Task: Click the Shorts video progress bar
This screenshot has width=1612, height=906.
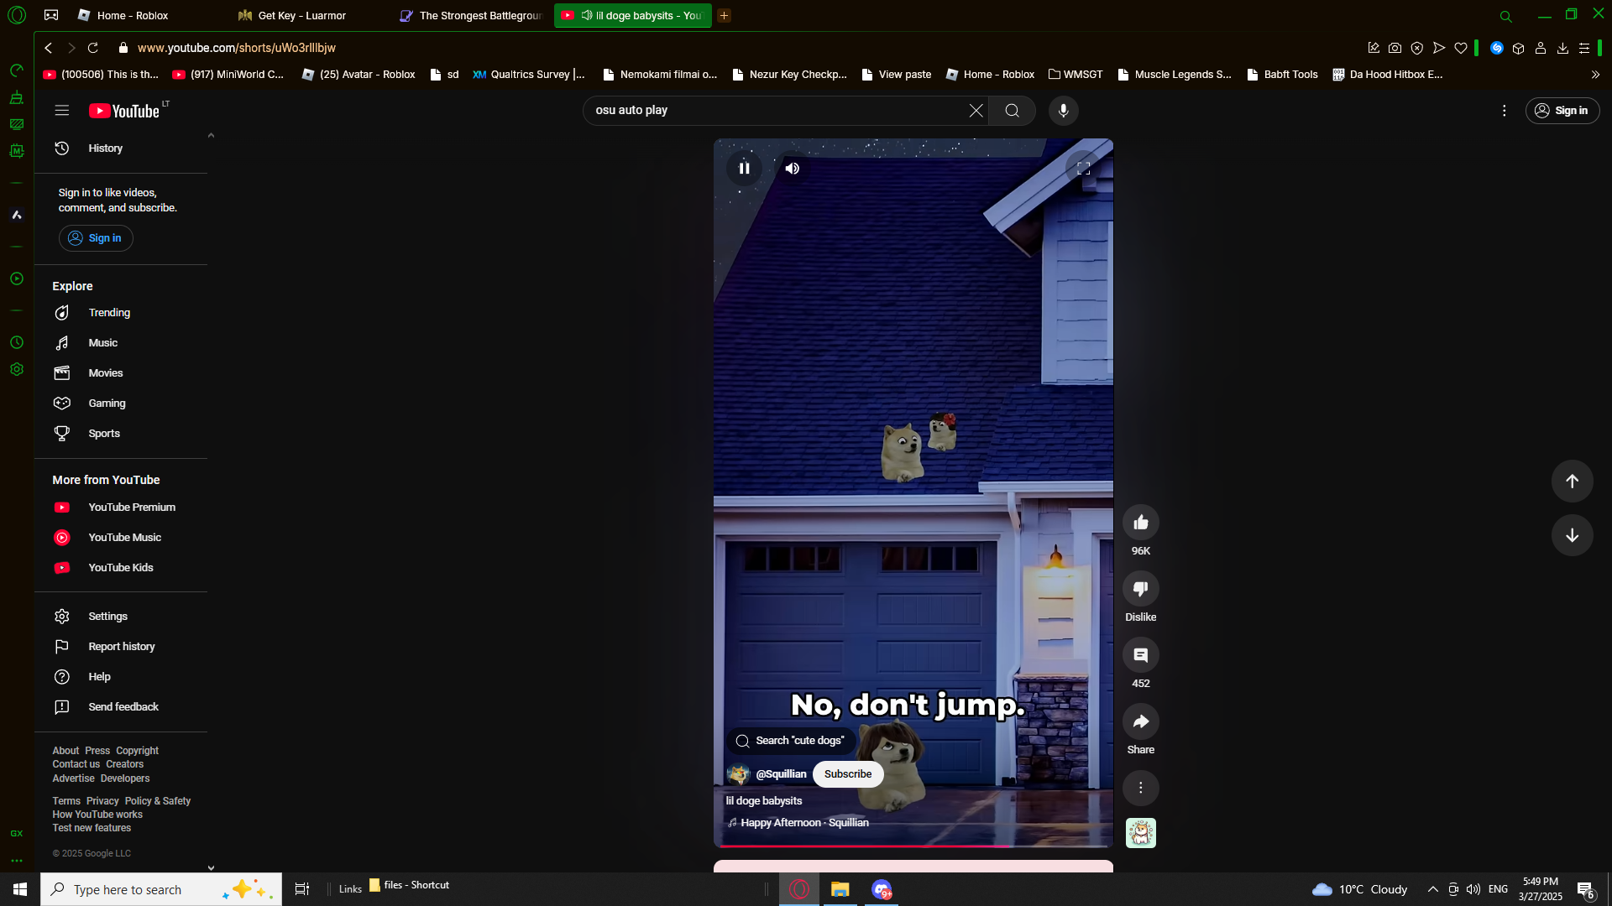Action: tap(913, 846)
